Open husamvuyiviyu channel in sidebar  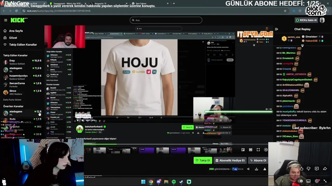[22, 77]
